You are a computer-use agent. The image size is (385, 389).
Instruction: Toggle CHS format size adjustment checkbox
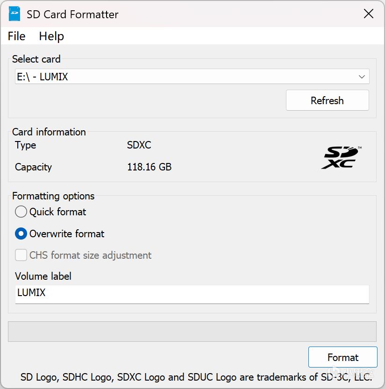point(21,255)
